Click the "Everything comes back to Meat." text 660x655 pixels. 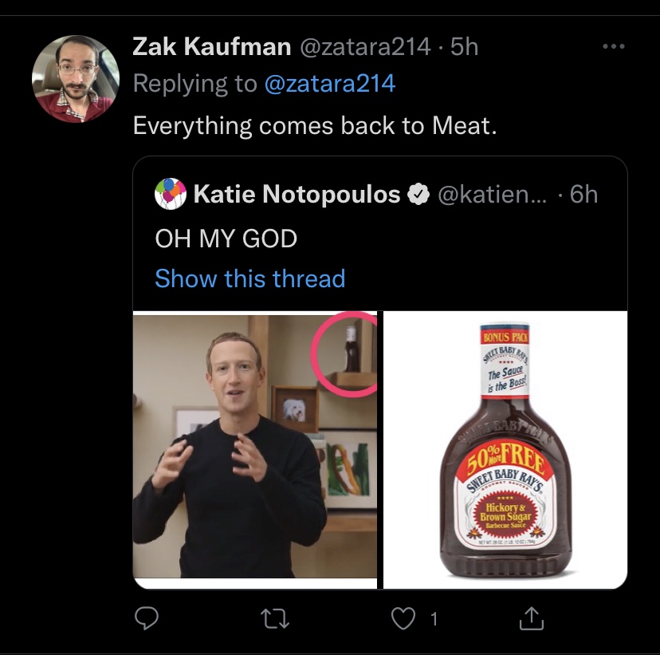point(315,126)
